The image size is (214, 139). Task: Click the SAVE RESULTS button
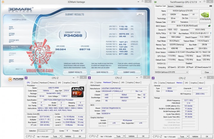click(102, 72)
